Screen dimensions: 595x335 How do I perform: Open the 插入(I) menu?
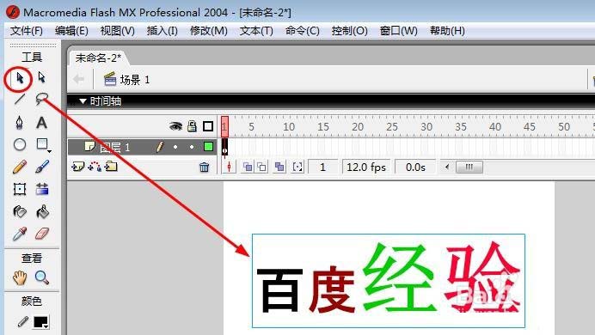[x=162, y=31]
